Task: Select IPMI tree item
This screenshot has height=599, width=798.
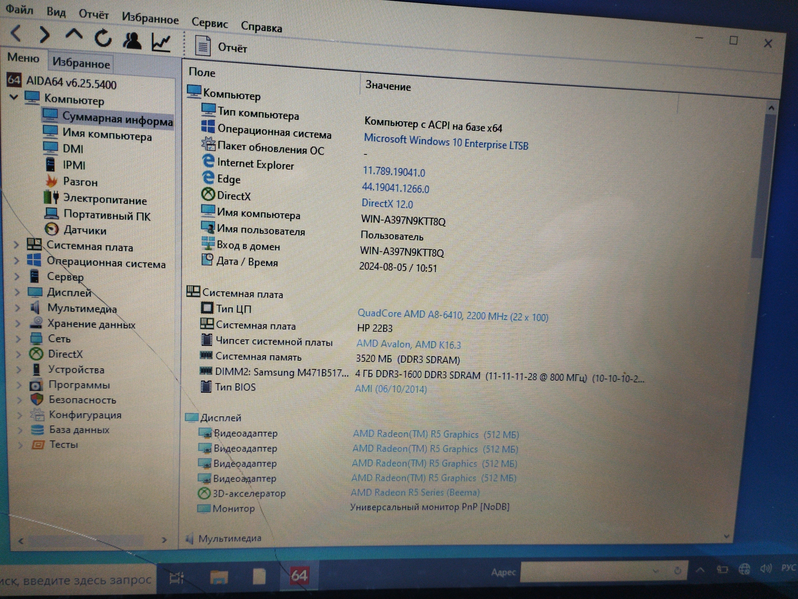Action: tap(74, 165)
